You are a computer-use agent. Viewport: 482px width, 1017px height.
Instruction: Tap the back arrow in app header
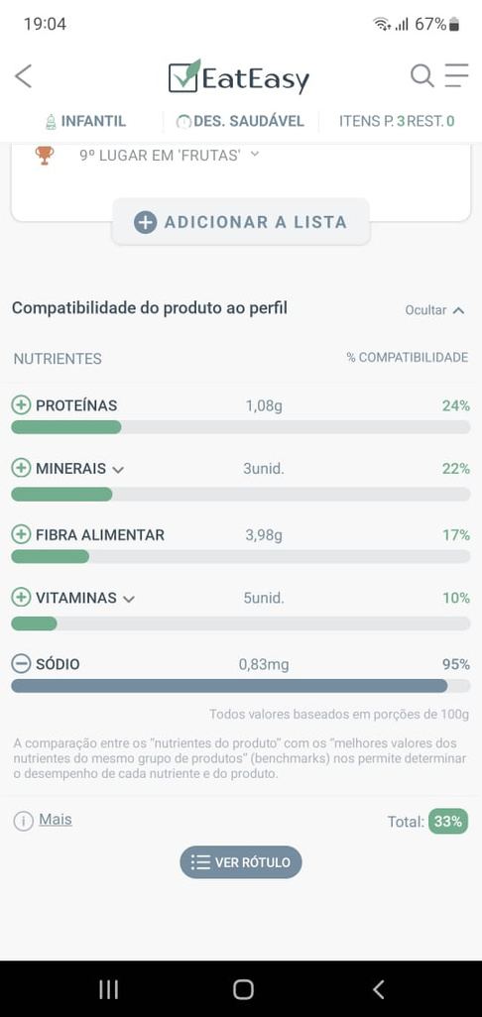(24, 76)
